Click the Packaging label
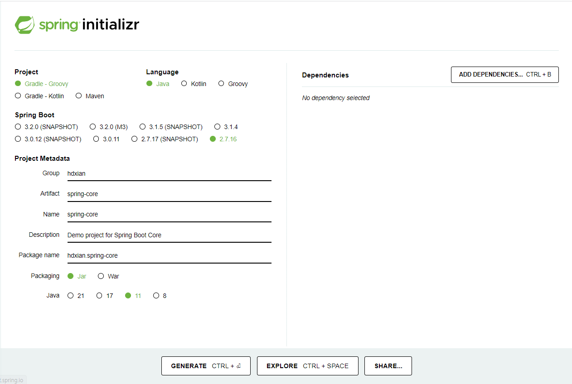The width and height of the screenshot is (572, 384). (x=45, y=276)
